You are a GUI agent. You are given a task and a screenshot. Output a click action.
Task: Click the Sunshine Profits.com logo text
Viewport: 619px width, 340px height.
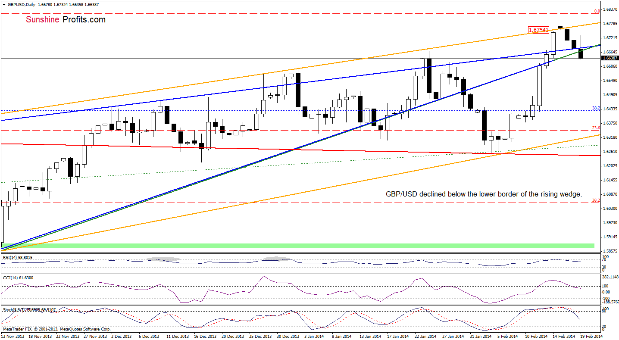pos(66,19)
